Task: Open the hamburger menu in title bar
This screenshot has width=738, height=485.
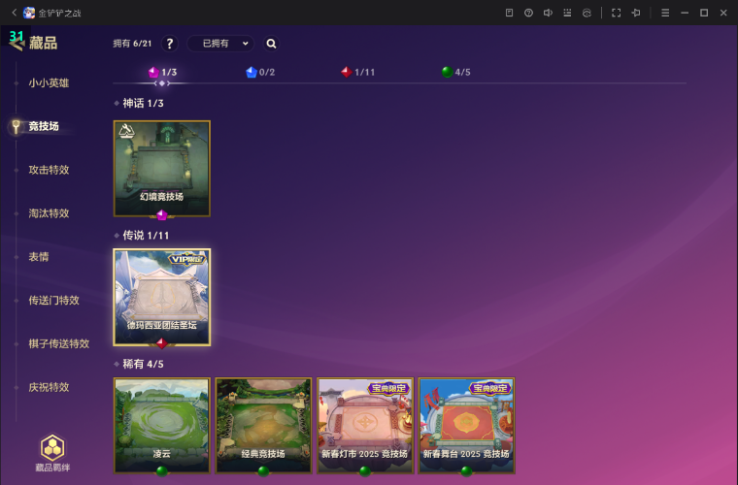Action: click(665, 13)
